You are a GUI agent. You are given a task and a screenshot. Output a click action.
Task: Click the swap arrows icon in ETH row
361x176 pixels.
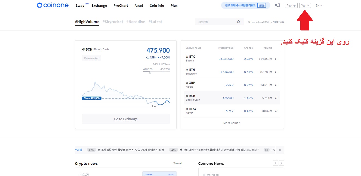[276, 72]
